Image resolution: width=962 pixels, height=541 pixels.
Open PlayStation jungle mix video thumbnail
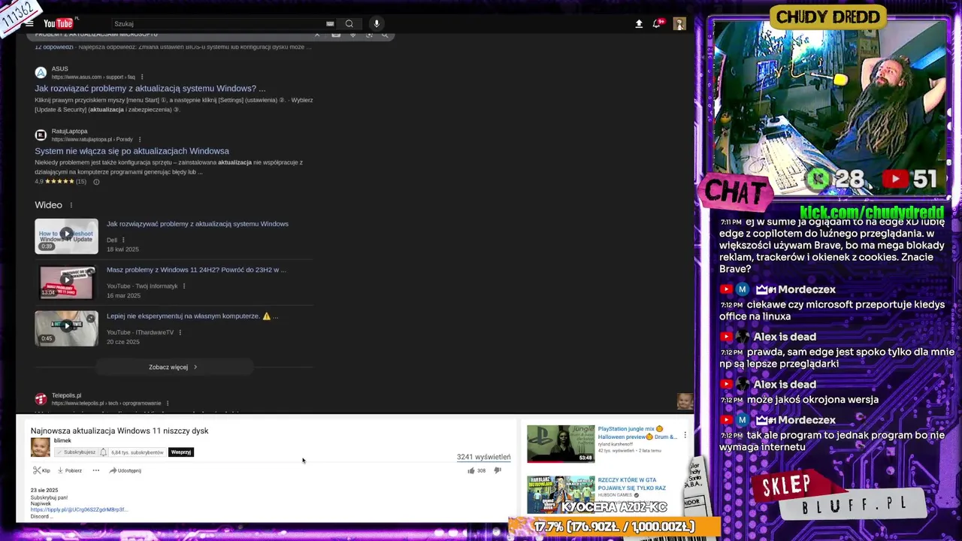(x=561, y=444)
